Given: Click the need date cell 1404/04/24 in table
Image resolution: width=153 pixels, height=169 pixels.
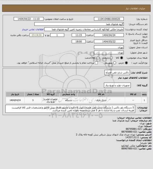Looking at the screenshot, I should point(15,100).
